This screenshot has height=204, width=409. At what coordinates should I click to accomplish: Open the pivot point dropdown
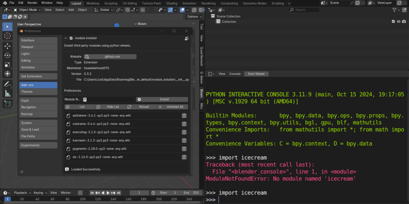(x=120, y=10)
